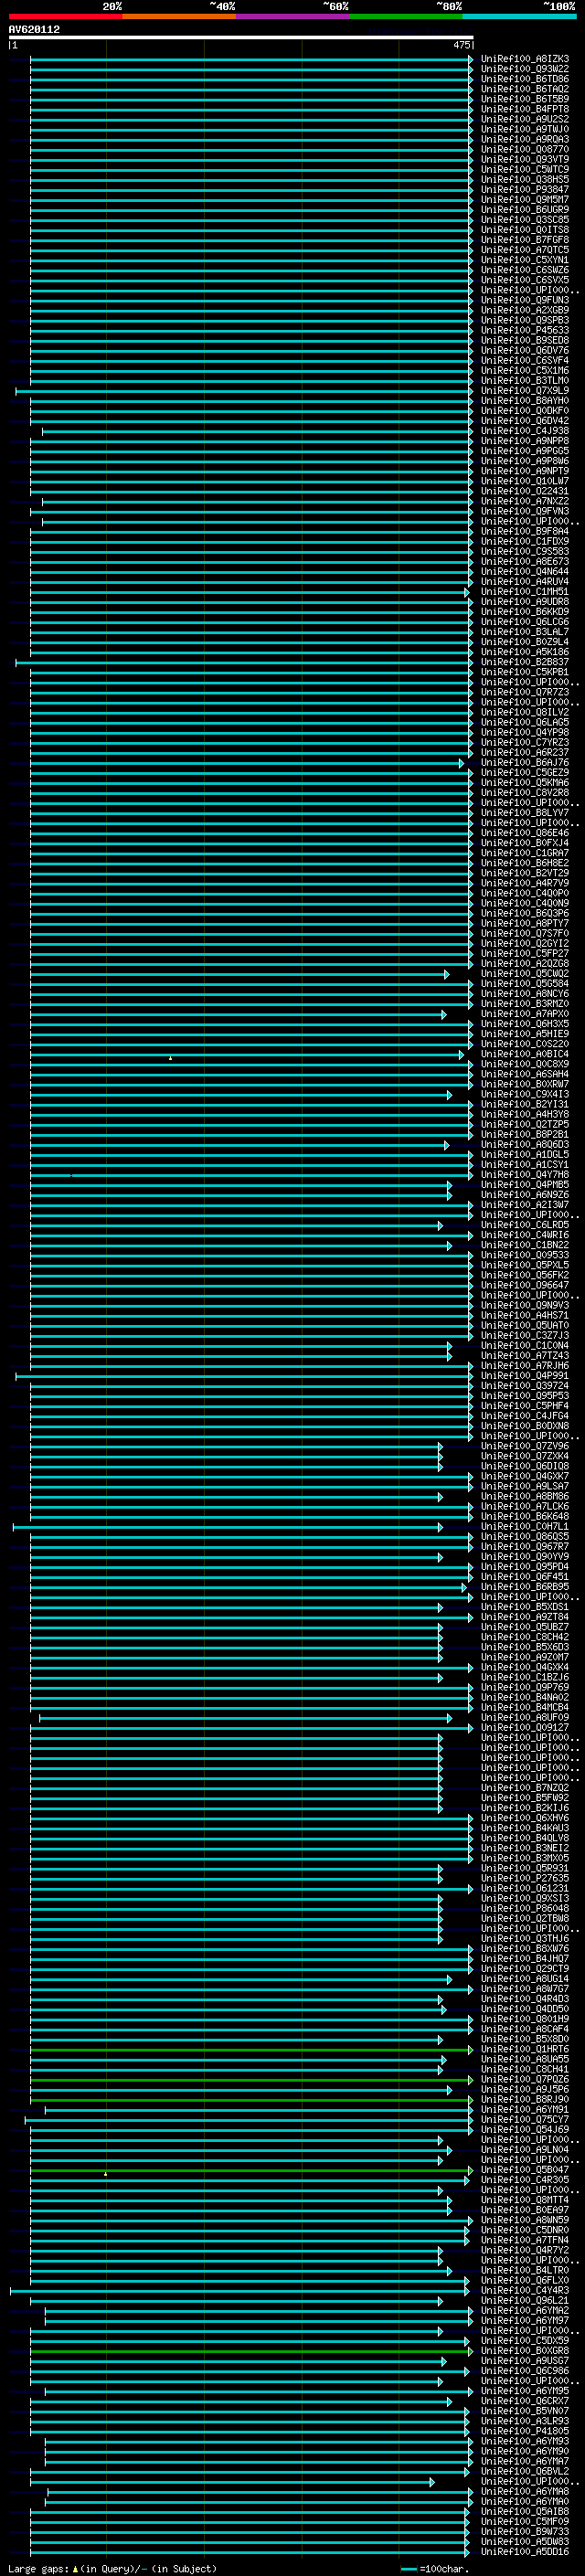Click the cyan ~100% legend color bar

tap(520, 16)
